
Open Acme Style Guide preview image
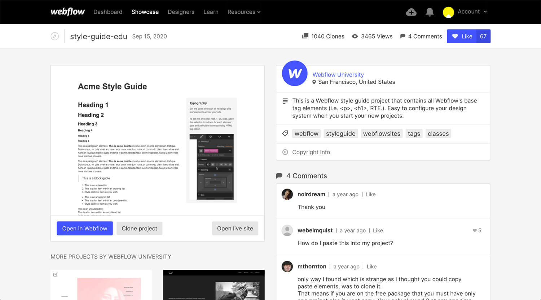158,140
